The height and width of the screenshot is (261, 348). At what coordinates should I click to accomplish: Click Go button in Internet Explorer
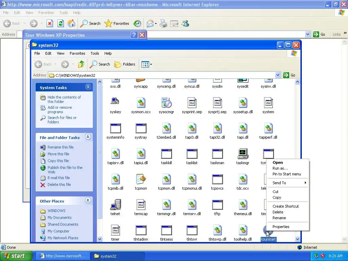tap(319, 34)
